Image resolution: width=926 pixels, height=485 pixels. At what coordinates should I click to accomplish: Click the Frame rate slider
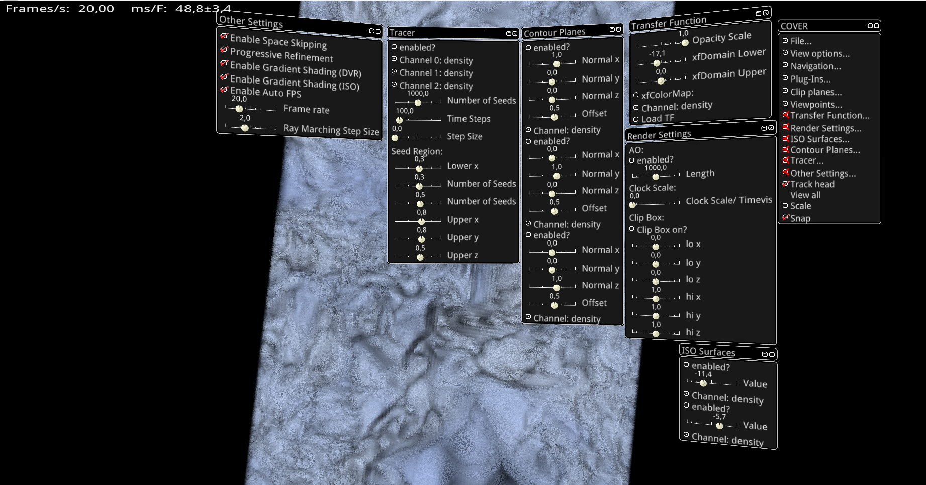point(251,109)
